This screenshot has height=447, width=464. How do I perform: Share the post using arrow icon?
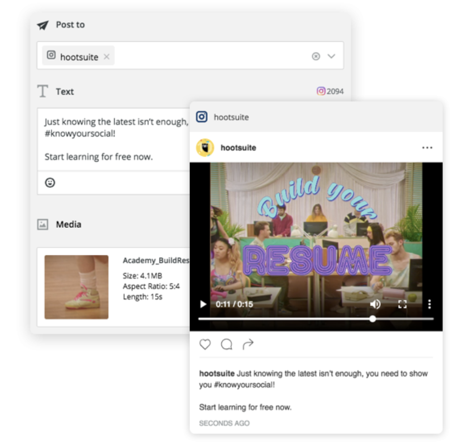click(x=248, y=344)
